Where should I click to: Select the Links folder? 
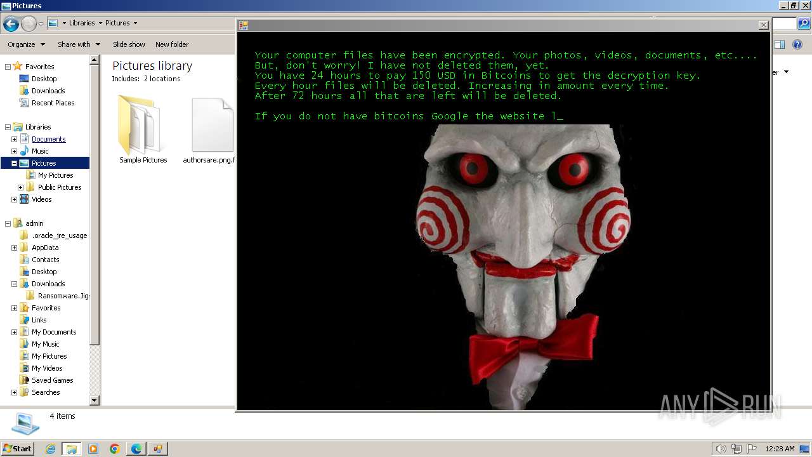pyautogui.click(x=39, y=320)
